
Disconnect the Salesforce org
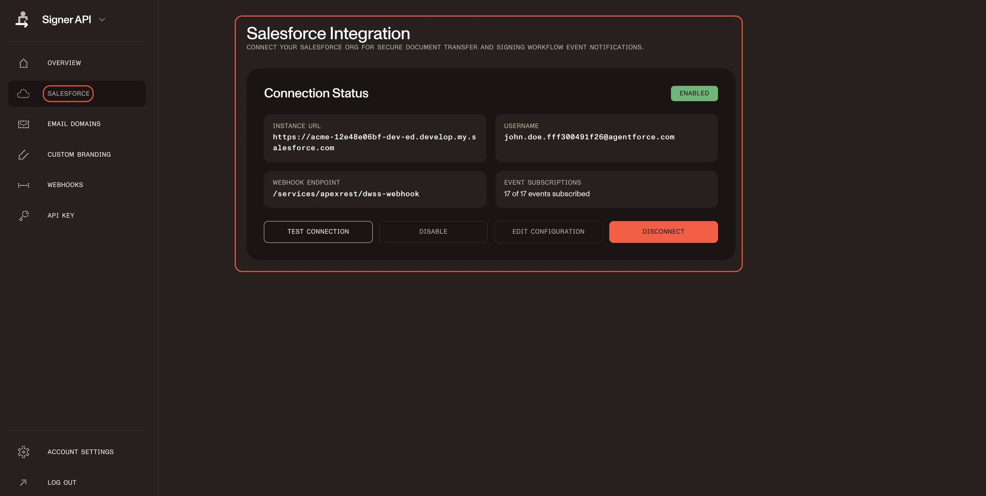click(x=663, y=232)
